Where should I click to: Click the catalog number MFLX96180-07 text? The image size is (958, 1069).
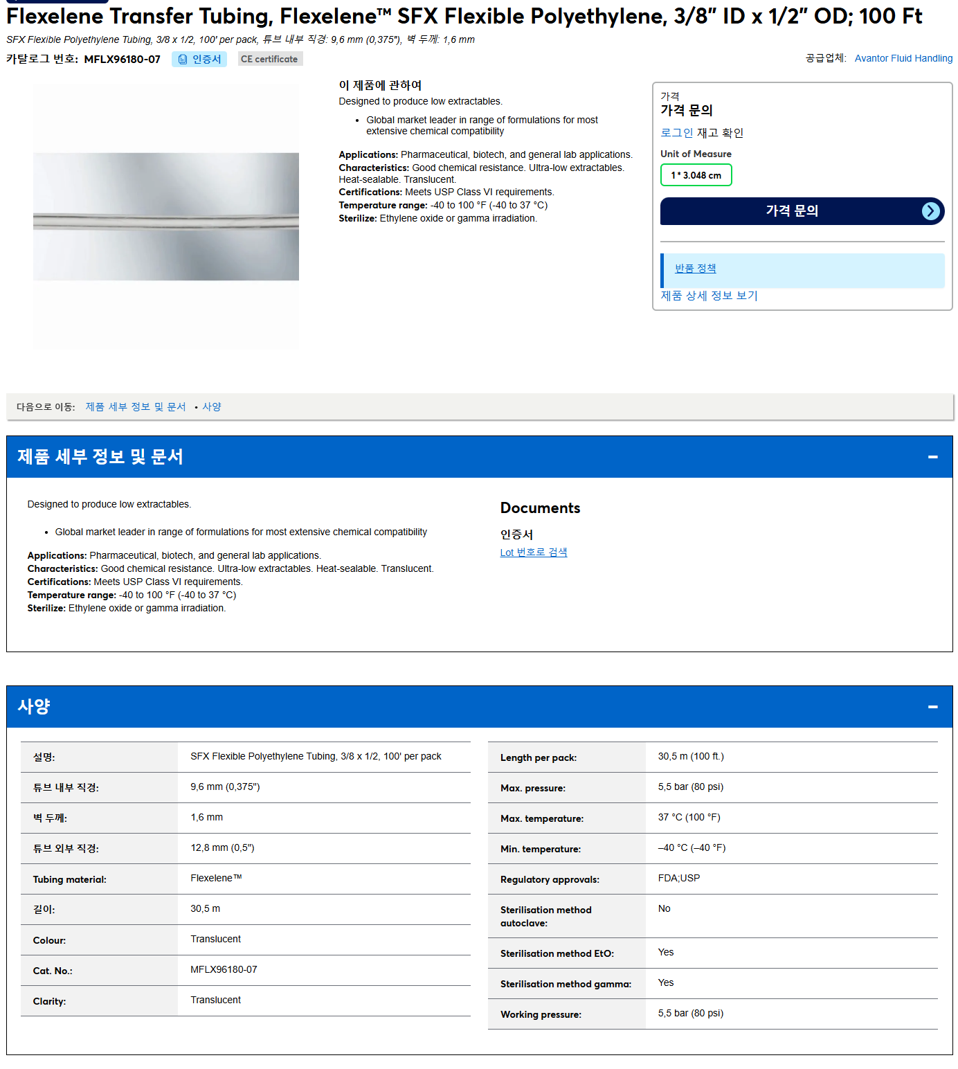coord(122,60)
